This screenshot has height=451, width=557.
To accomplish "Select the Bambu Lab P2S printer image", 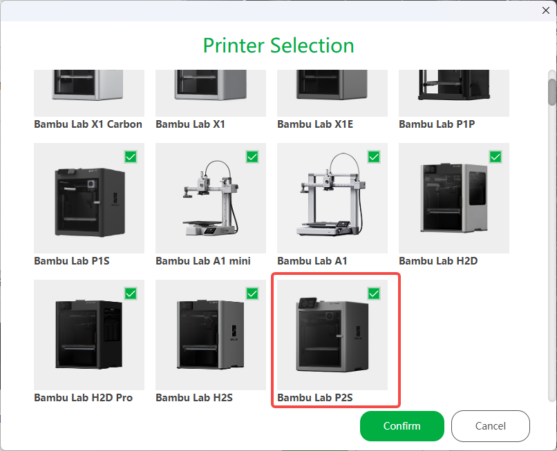I will click(x=332, y=335).
